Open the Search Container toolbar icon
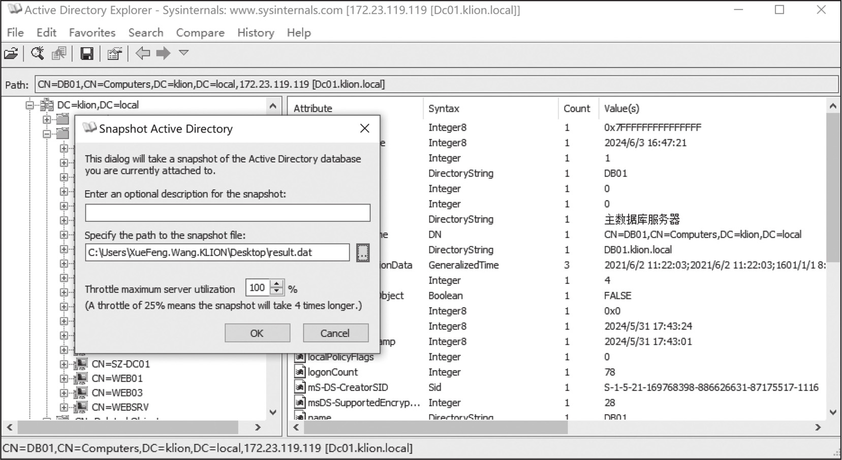Screen dimensions: 842x460 pyautogui.click(x=37, y=53)
